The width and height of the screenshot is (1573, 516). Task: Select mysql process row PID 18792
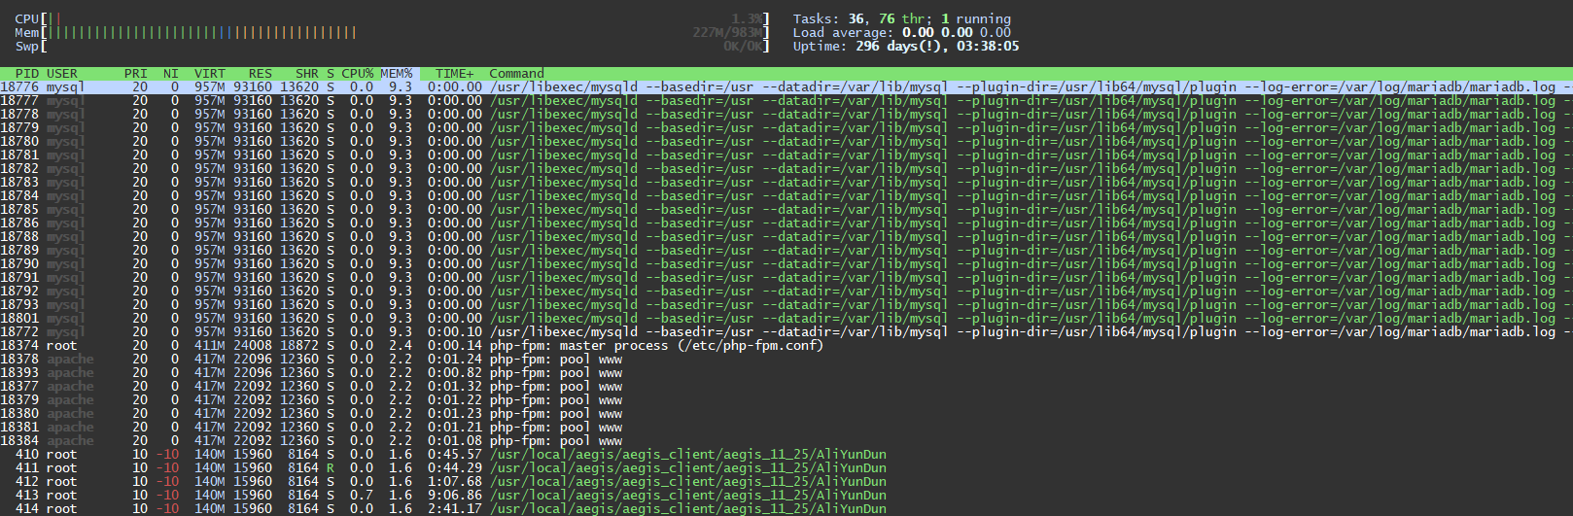[786, 292]
